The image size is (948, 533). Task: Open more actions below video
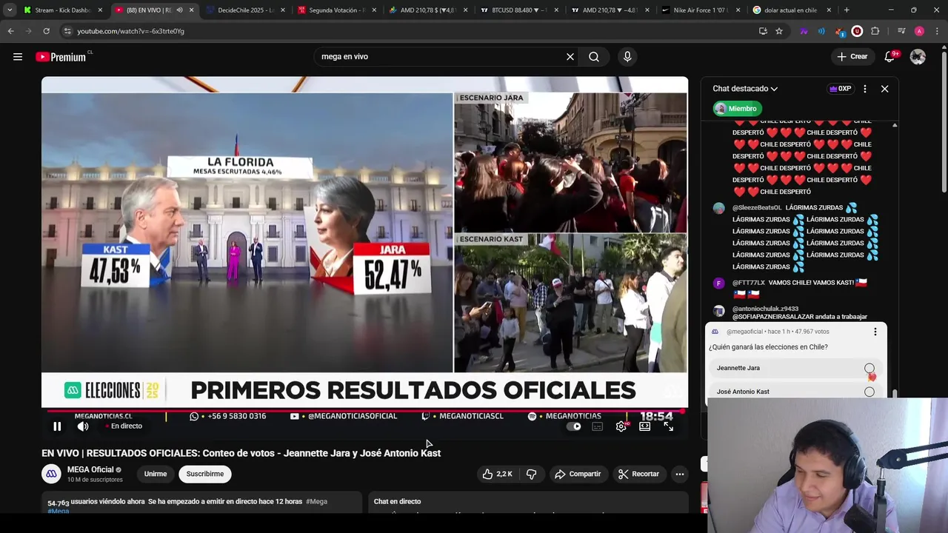point(679,474)
